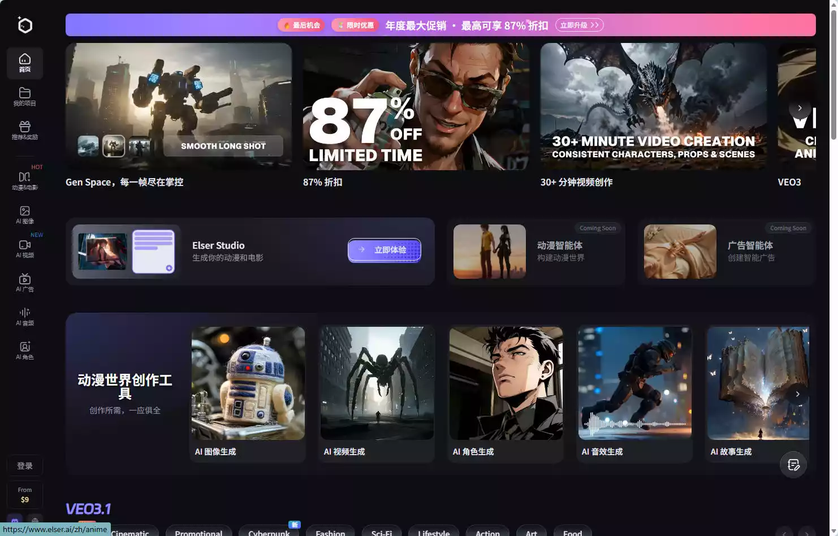
Task: Open the 87% OFF limited time banner
Action: coord(416,106)
